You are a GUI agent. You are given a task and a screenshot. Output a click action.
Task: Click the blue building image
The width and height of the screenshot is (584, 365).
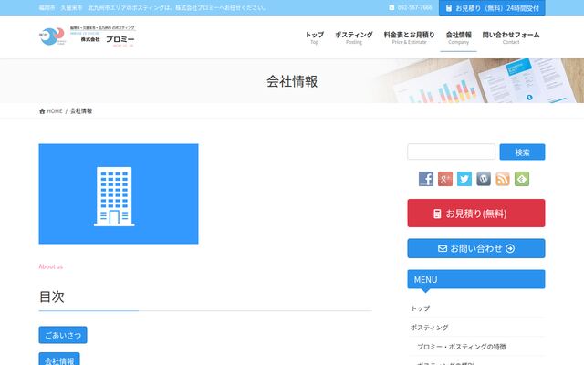pos(119,193)
